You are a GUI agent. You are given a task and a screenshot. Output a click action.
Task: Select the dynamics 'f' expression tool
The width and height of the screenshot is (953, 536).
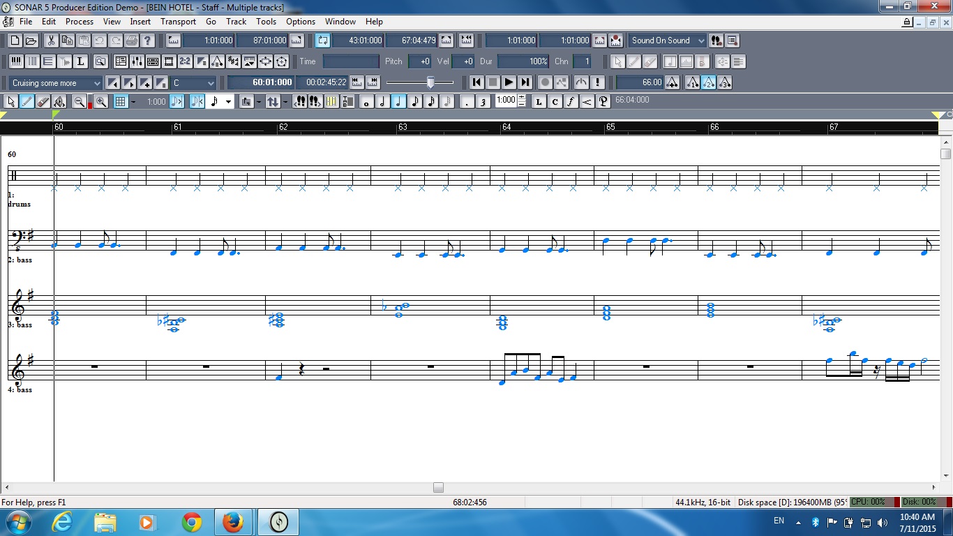pos(571,102)
